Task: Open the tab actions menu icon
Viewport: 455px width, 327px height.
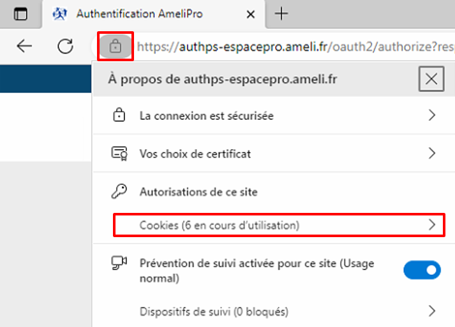Action: point(20,14)
